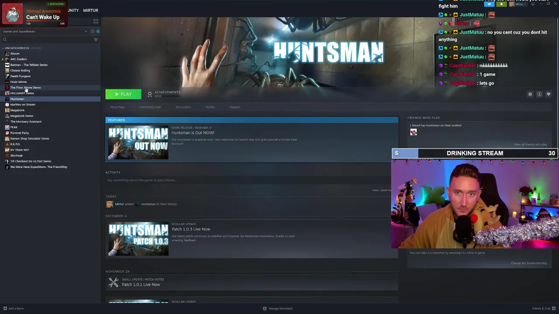
Task: Click the Add a Game plus icon
Action: (x=5, y=308)
